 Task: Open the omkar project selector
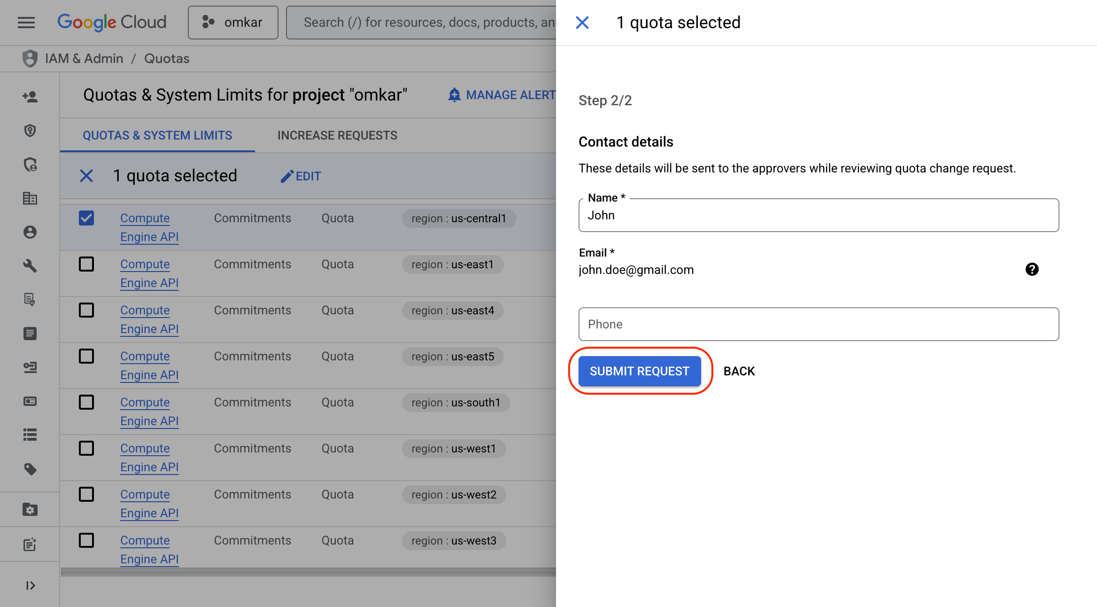(x=233, y=23)
